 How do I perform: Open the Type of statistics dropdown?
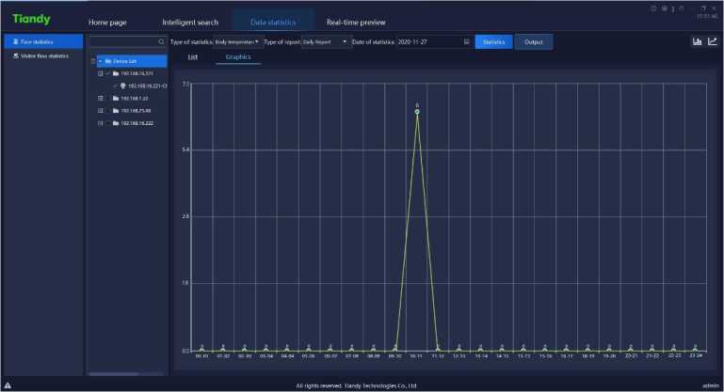tap(236, 42)
